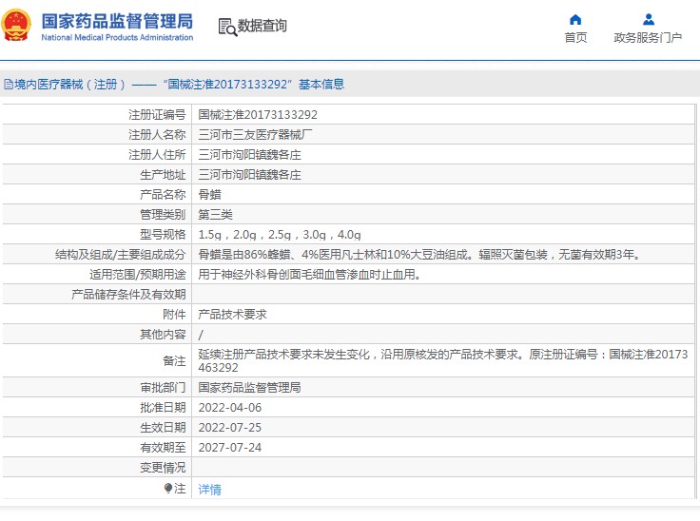
Task: Click National Medical Products Administration subtitle
Action: pos(117,37)
